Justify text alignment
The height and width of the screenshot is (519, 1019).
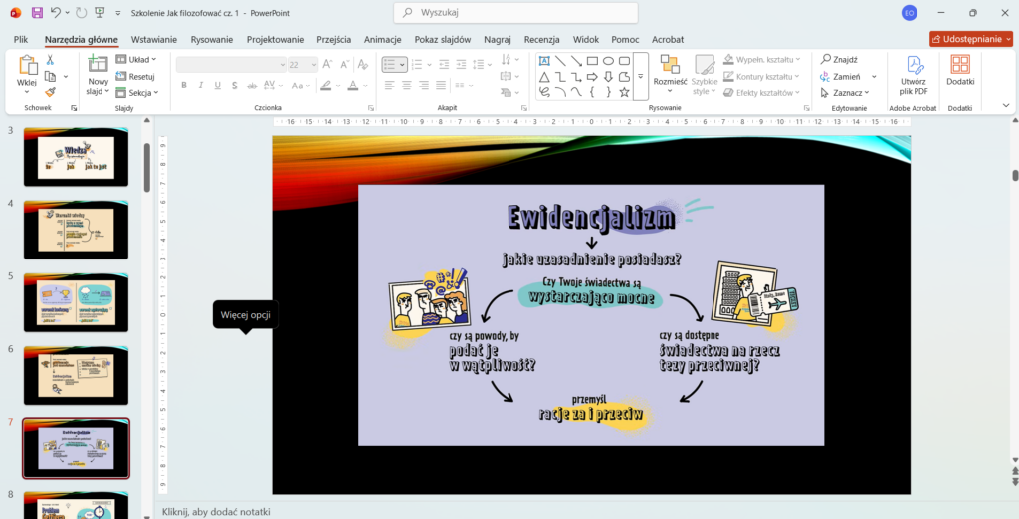[441, 86]
